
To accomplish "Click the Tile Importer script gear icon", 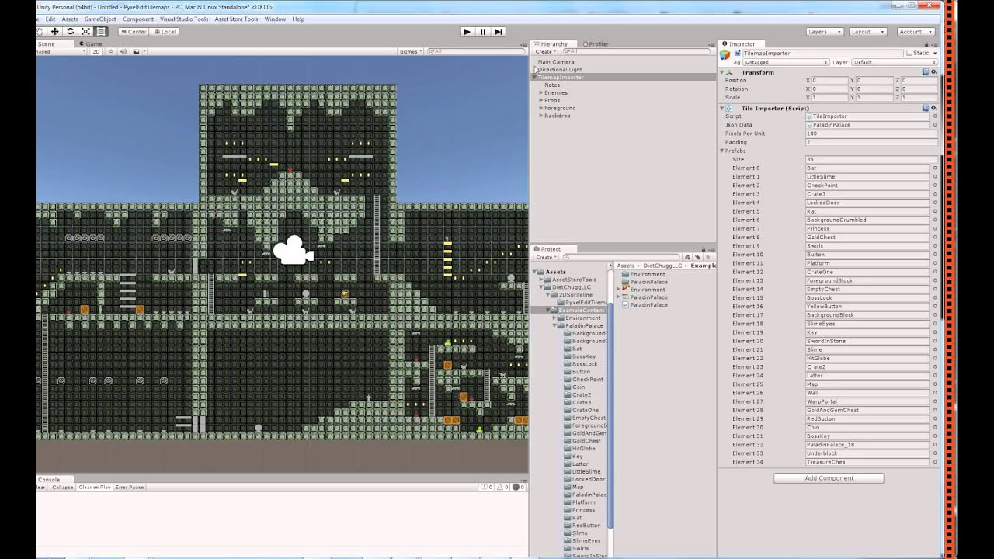I will [934, 108].
